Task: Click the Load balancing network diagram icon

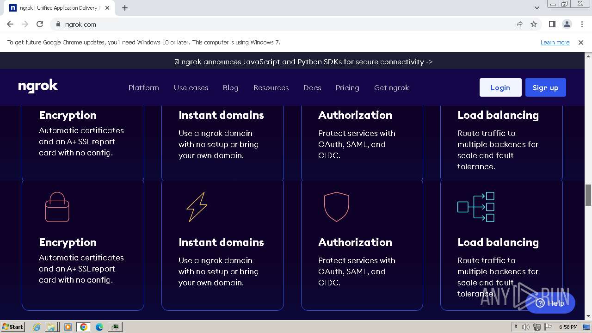Action: (x=476, y=207)
